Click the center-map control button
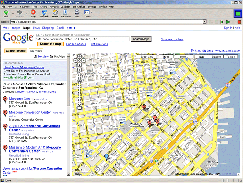This screenshot has width=243, height=183. [79, 60]
